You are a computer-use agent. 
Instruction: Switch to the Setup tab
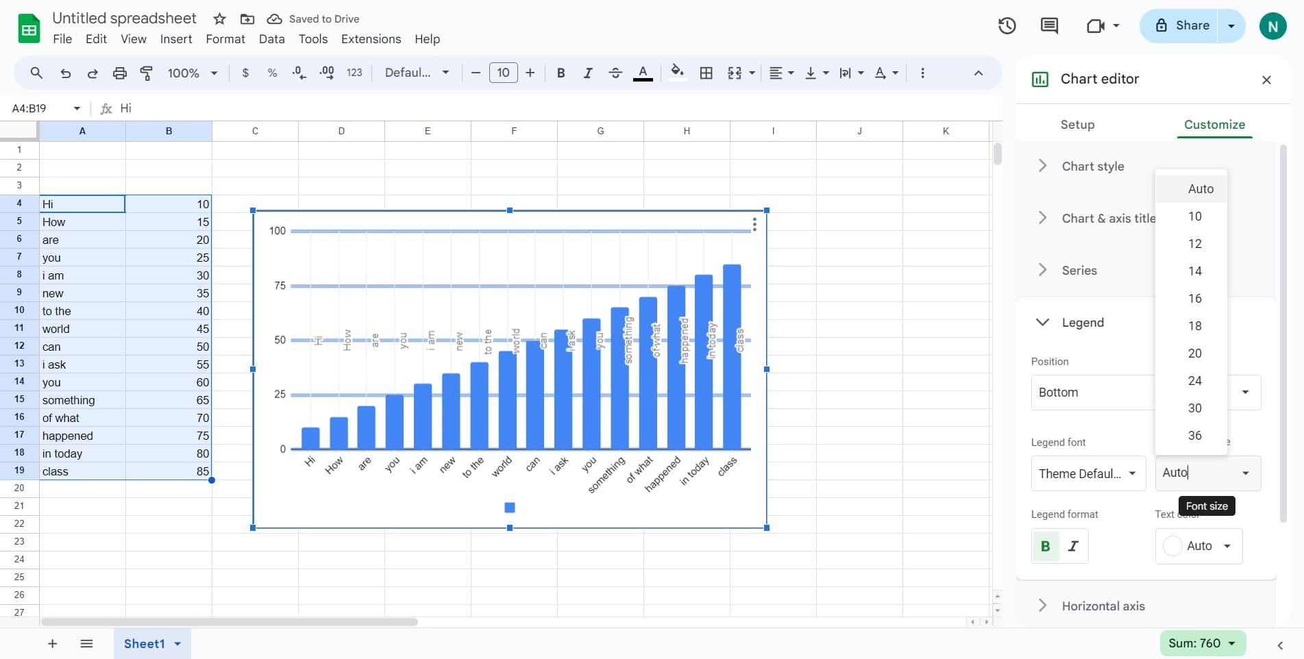tap(1077, 125)
